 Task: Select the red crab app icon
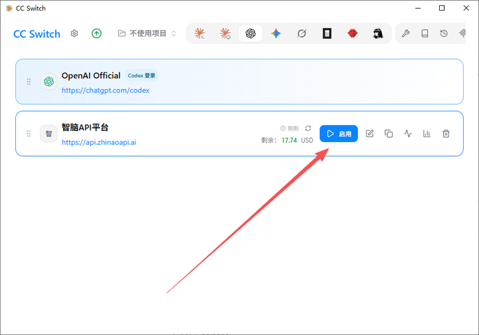[353, 33]
